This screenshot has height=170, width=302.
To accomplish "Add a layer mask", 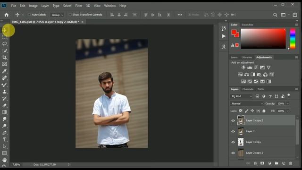I will 262,163.
